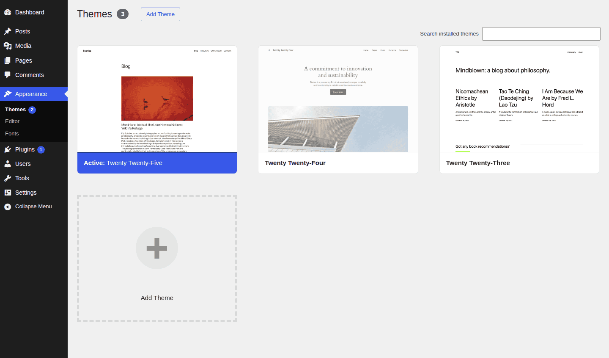
Task: Click the Themes update badge showing 2
Action: tap(32, 110)
